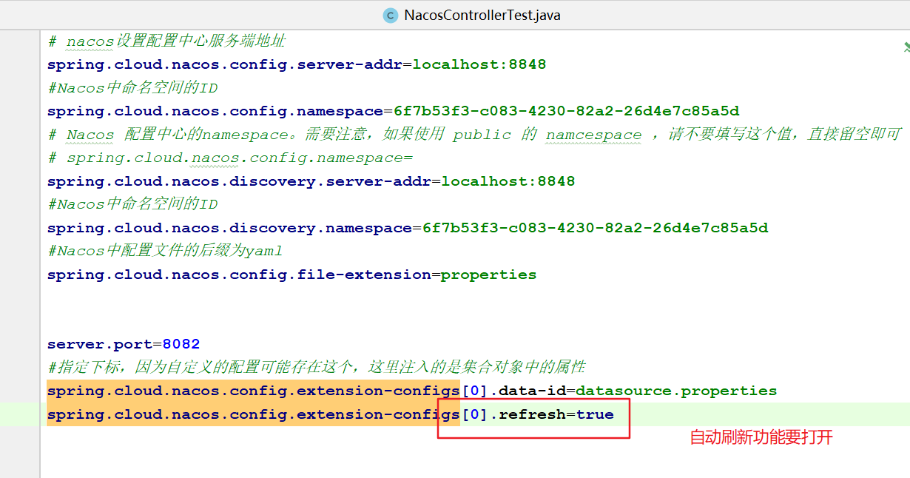The width and height of the screenshot is (910, 478).
Task: Click the comment 'Nacos中配置文件的后缀为yaml'
Action: click(x=165, y=251)
